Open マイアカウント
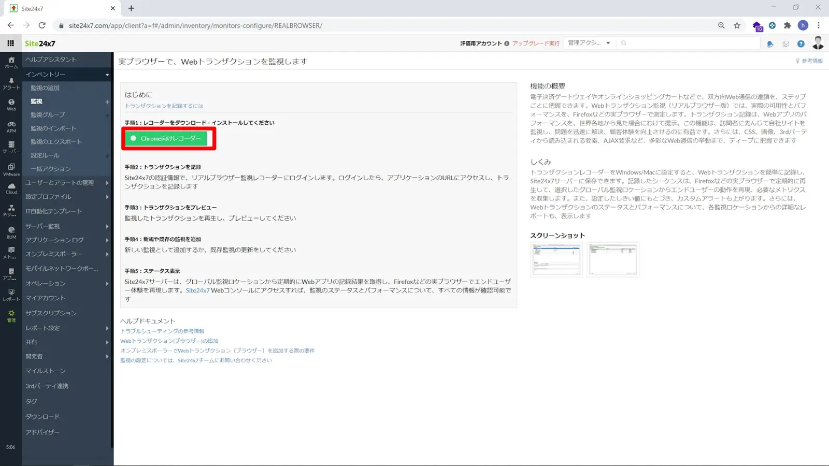Screen dimensions: 829x466 coord(45,298)
